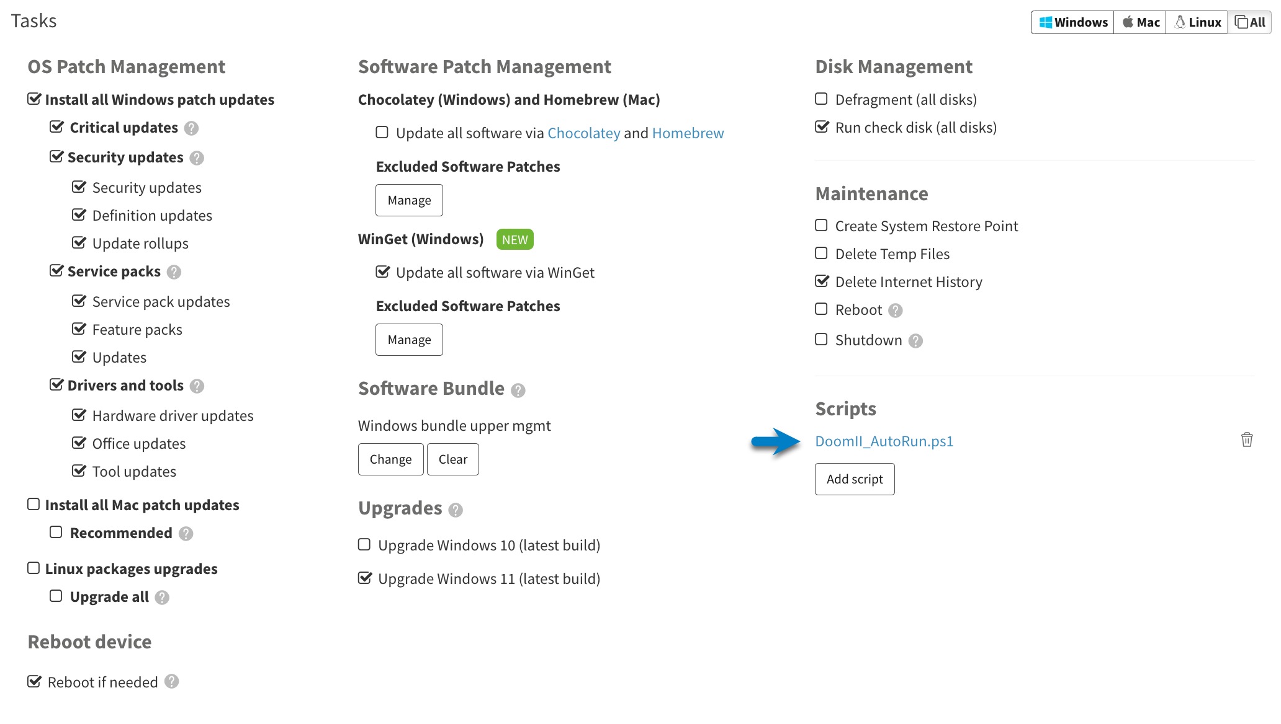Screen dimensions: 1281x724
Task: Show help for Upgrades heading
Action: [456, 510]
